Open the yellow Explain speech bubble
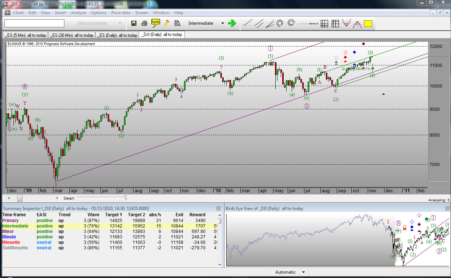The image size is (451, 278). pyautogui.click(x=156, y=23)
